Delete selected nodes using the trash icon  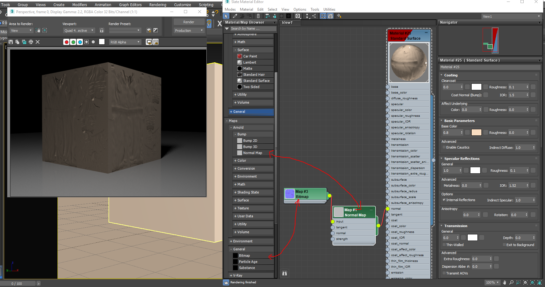258,16
